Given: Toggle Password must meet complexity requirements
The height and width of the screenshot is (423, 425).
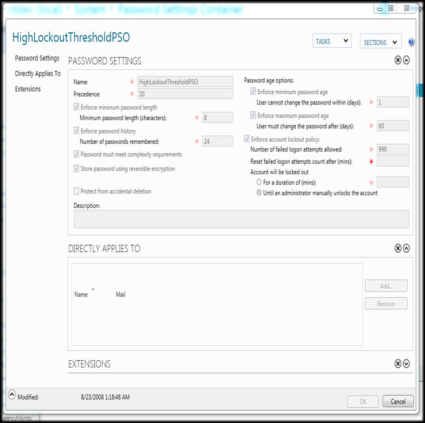Looking at the screenshot, I should coord(76,154).
